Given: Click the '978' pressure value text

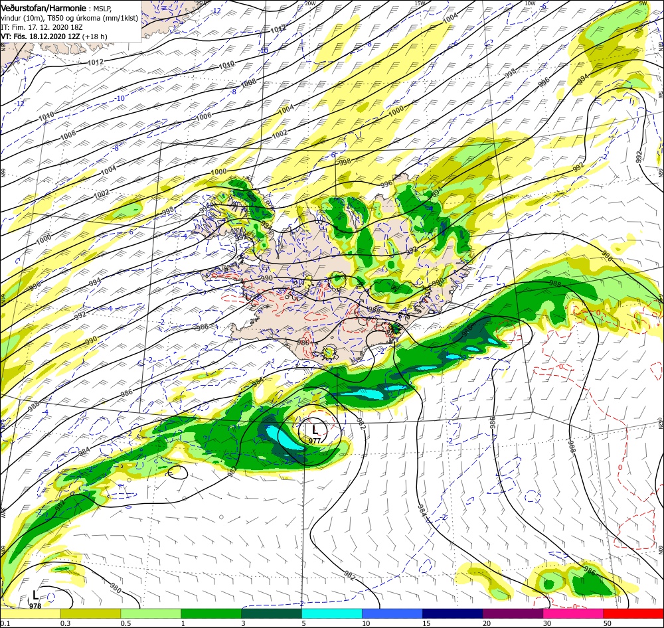Looking at the screenshot, I should (x=35, y=606).
